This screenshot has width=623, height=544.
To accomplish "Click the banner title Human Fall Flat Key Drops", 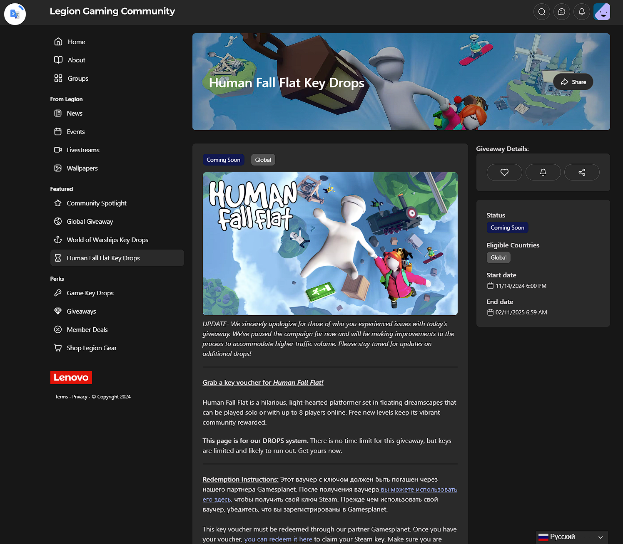I will 287,83.
